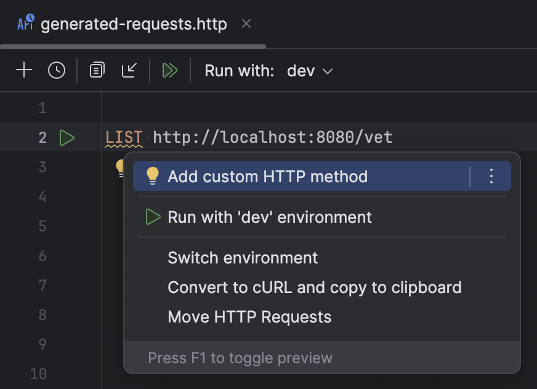Create a new HTTP request with the plus icon
Screen dimensions: 537x389
23,70
